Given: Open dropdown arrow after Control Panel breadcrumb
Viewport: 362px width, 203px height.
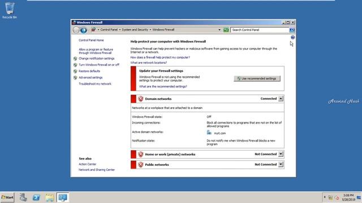Looking at the screenshot, I should pos(120,30).
